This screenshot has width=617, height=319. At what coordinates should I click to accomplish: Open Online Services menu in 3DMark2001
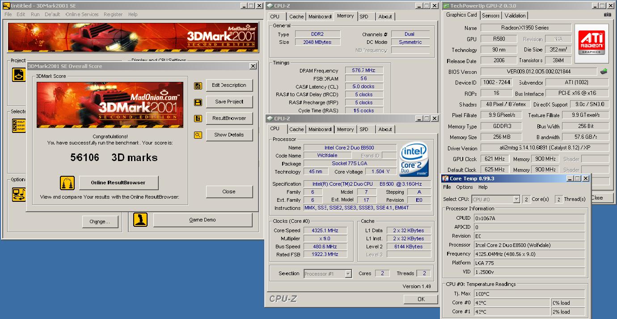click(82, 14)
